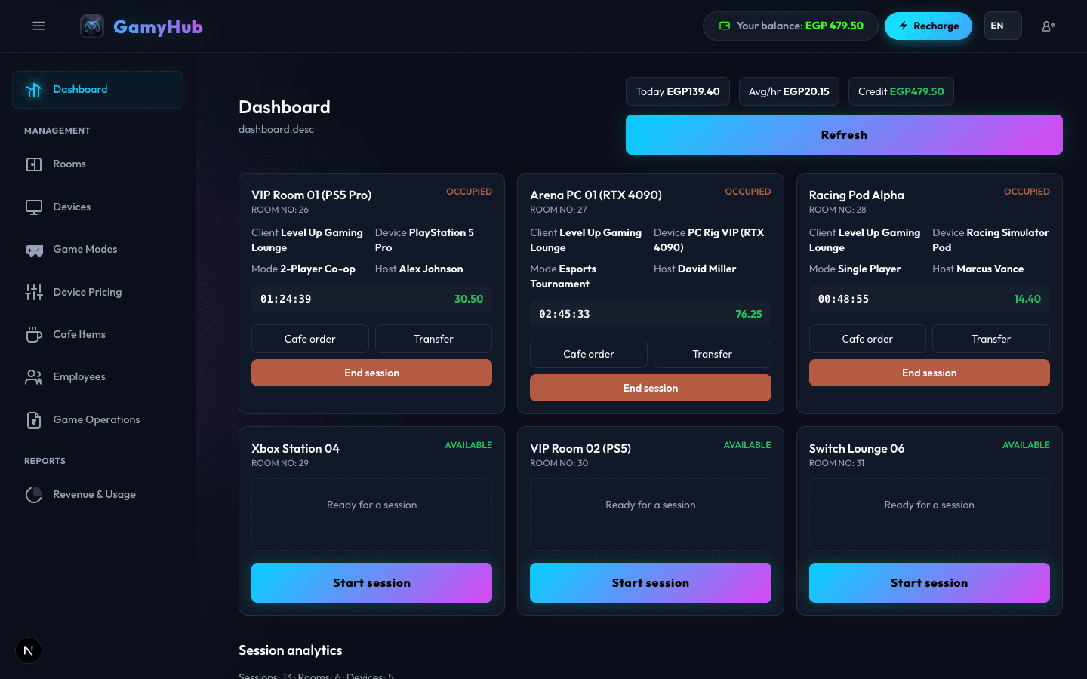Click the Cafe Items cup icon
The image size is (1087, 679).
point(34,334)
